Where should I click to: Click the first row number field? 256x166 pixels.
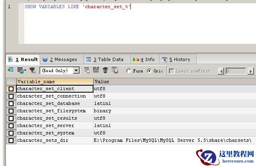point(236,71)
